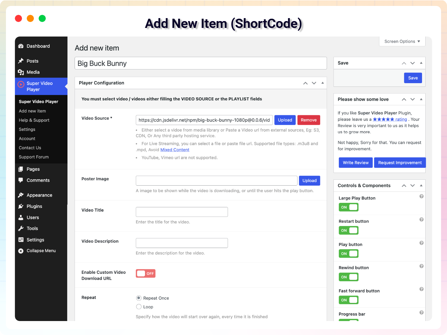Click the Pages icon in sidebar

tap(21, 169)
